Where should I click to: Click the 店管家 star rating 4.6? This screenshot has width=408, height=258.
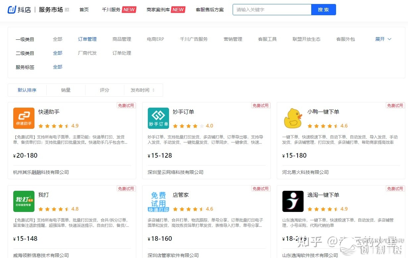click(x=193, y=209)
